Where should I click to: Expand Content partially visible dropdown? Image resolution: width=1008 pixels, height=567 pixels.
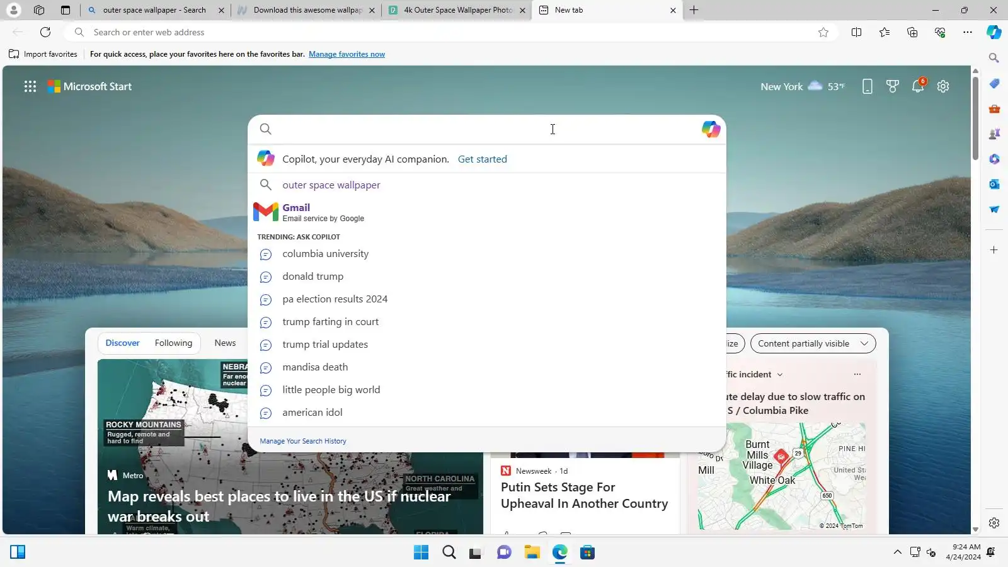(x=813, y=343)
